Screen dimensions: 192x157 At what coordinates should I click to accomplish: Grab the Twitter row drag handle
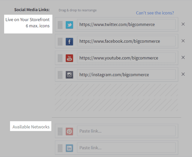pyautogui.click(x=60, y=25)
